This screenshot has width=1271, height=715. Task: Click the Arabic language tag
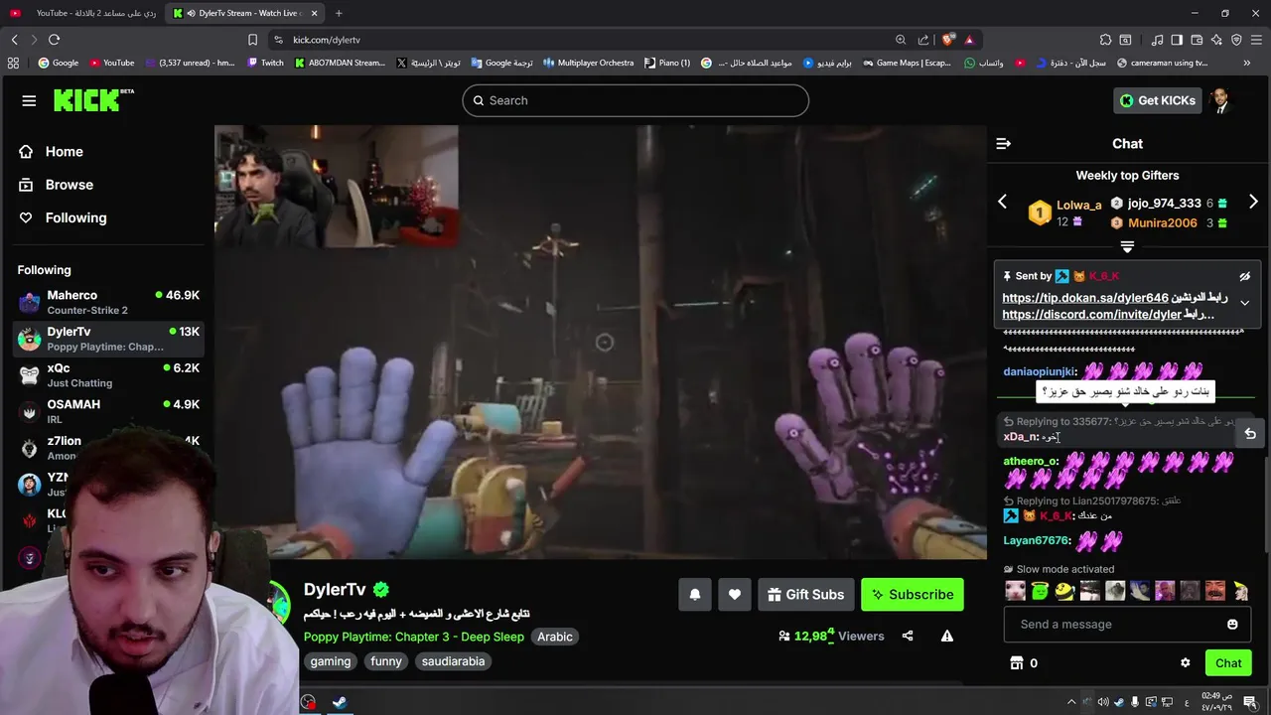tap(555, 637)
